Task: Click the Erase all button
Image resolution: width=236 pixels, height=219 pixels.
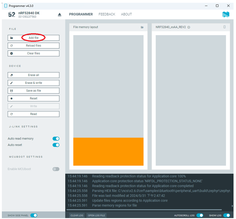Action: point(34,75)
